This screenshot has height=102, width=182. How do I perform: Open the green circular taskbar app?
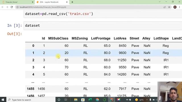[x=104, y=100]
